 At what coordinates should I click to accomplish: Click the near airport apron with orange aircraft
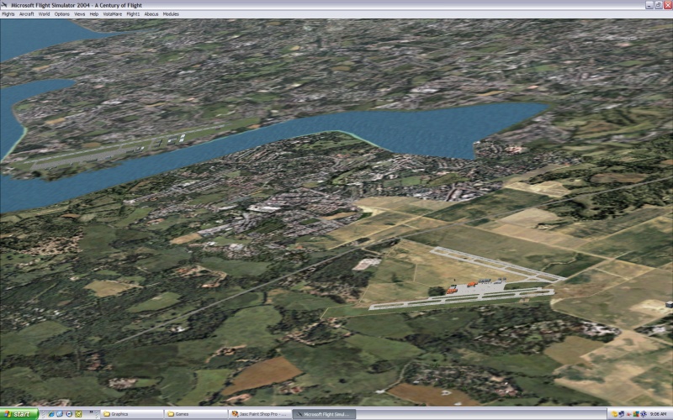click(x=476, y=287)
